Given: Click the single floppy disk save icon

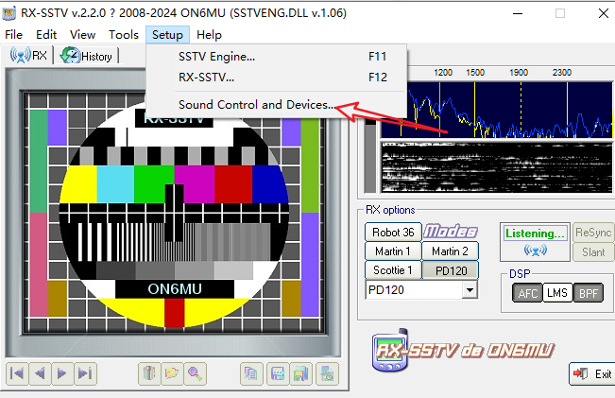Looking at the screenshot, I should (278, 373).
